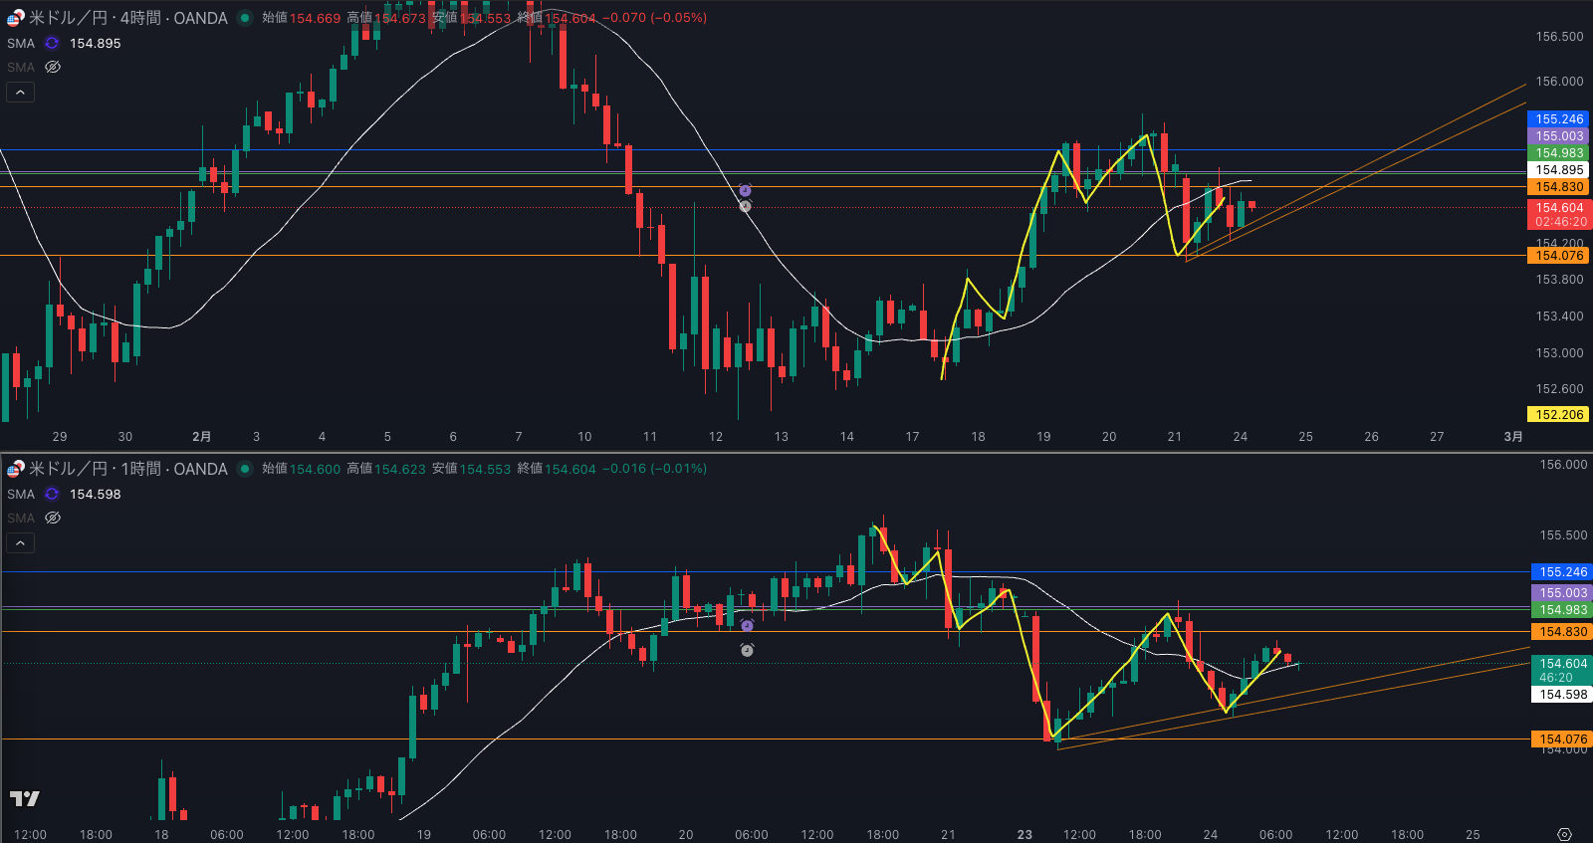Select the 米ドル/円・1時間 chart title
The image size is (1593, 843).
[x=127, y=469]
